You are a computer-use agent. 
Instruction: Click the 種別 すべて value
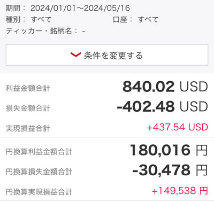pyautogui.click(x=41, y=19)
